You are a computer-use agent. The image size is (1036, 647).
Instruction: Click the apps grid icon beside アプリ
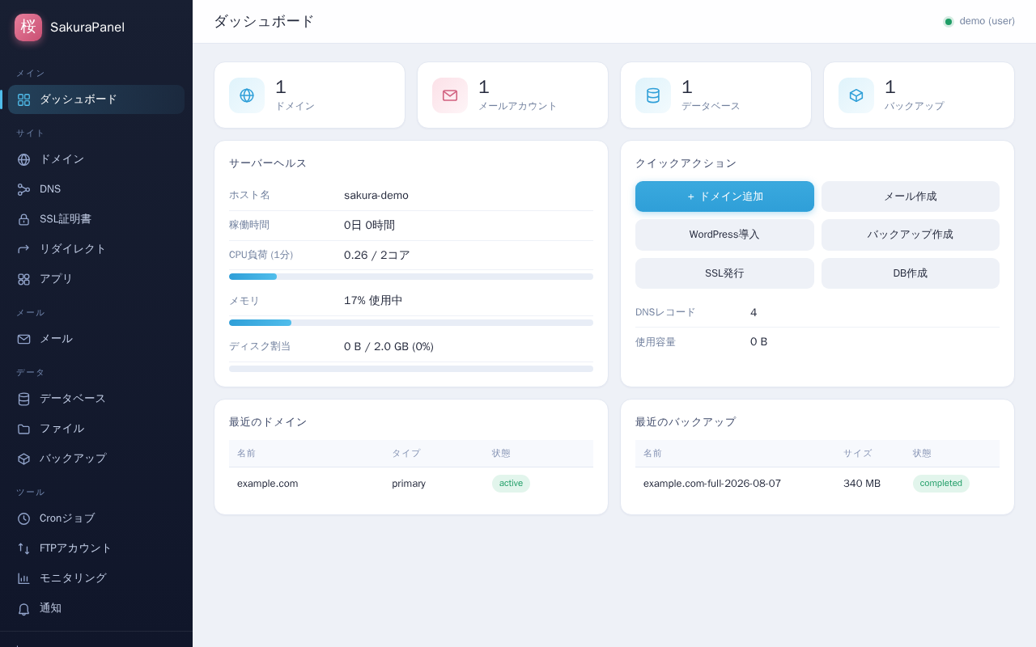click(23, 279)
